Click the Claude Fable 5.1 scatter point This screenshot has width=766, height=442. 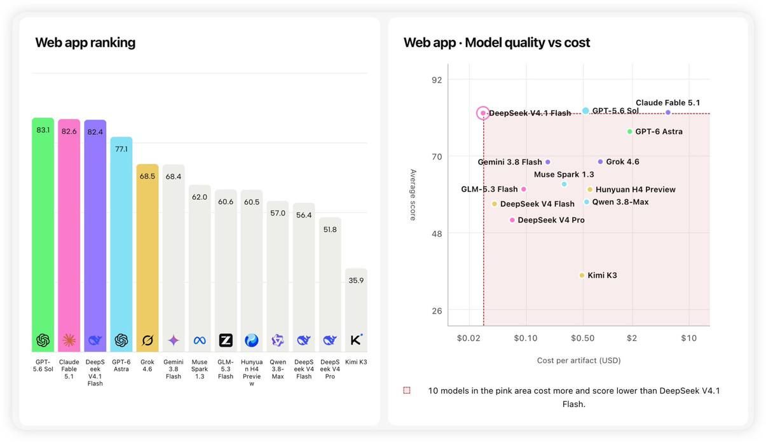tap(668, 113)
